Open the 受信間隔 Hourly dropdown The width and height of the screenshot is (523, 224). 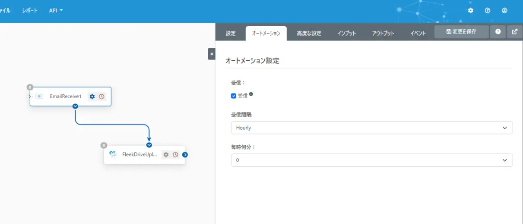tap(372, 128)
